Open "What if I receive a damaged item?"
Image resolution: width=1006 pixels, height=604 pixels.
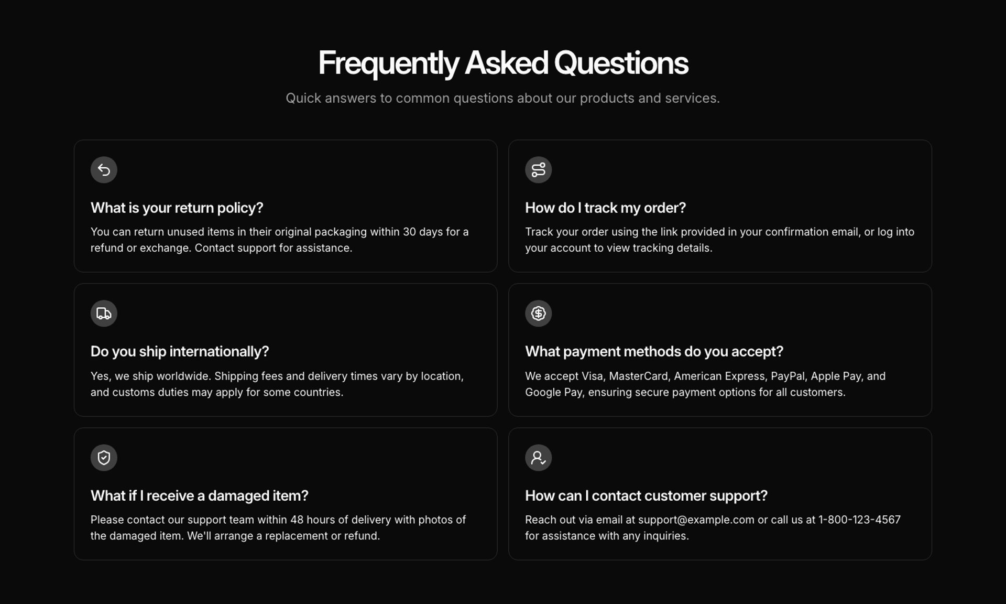point(200,495)
